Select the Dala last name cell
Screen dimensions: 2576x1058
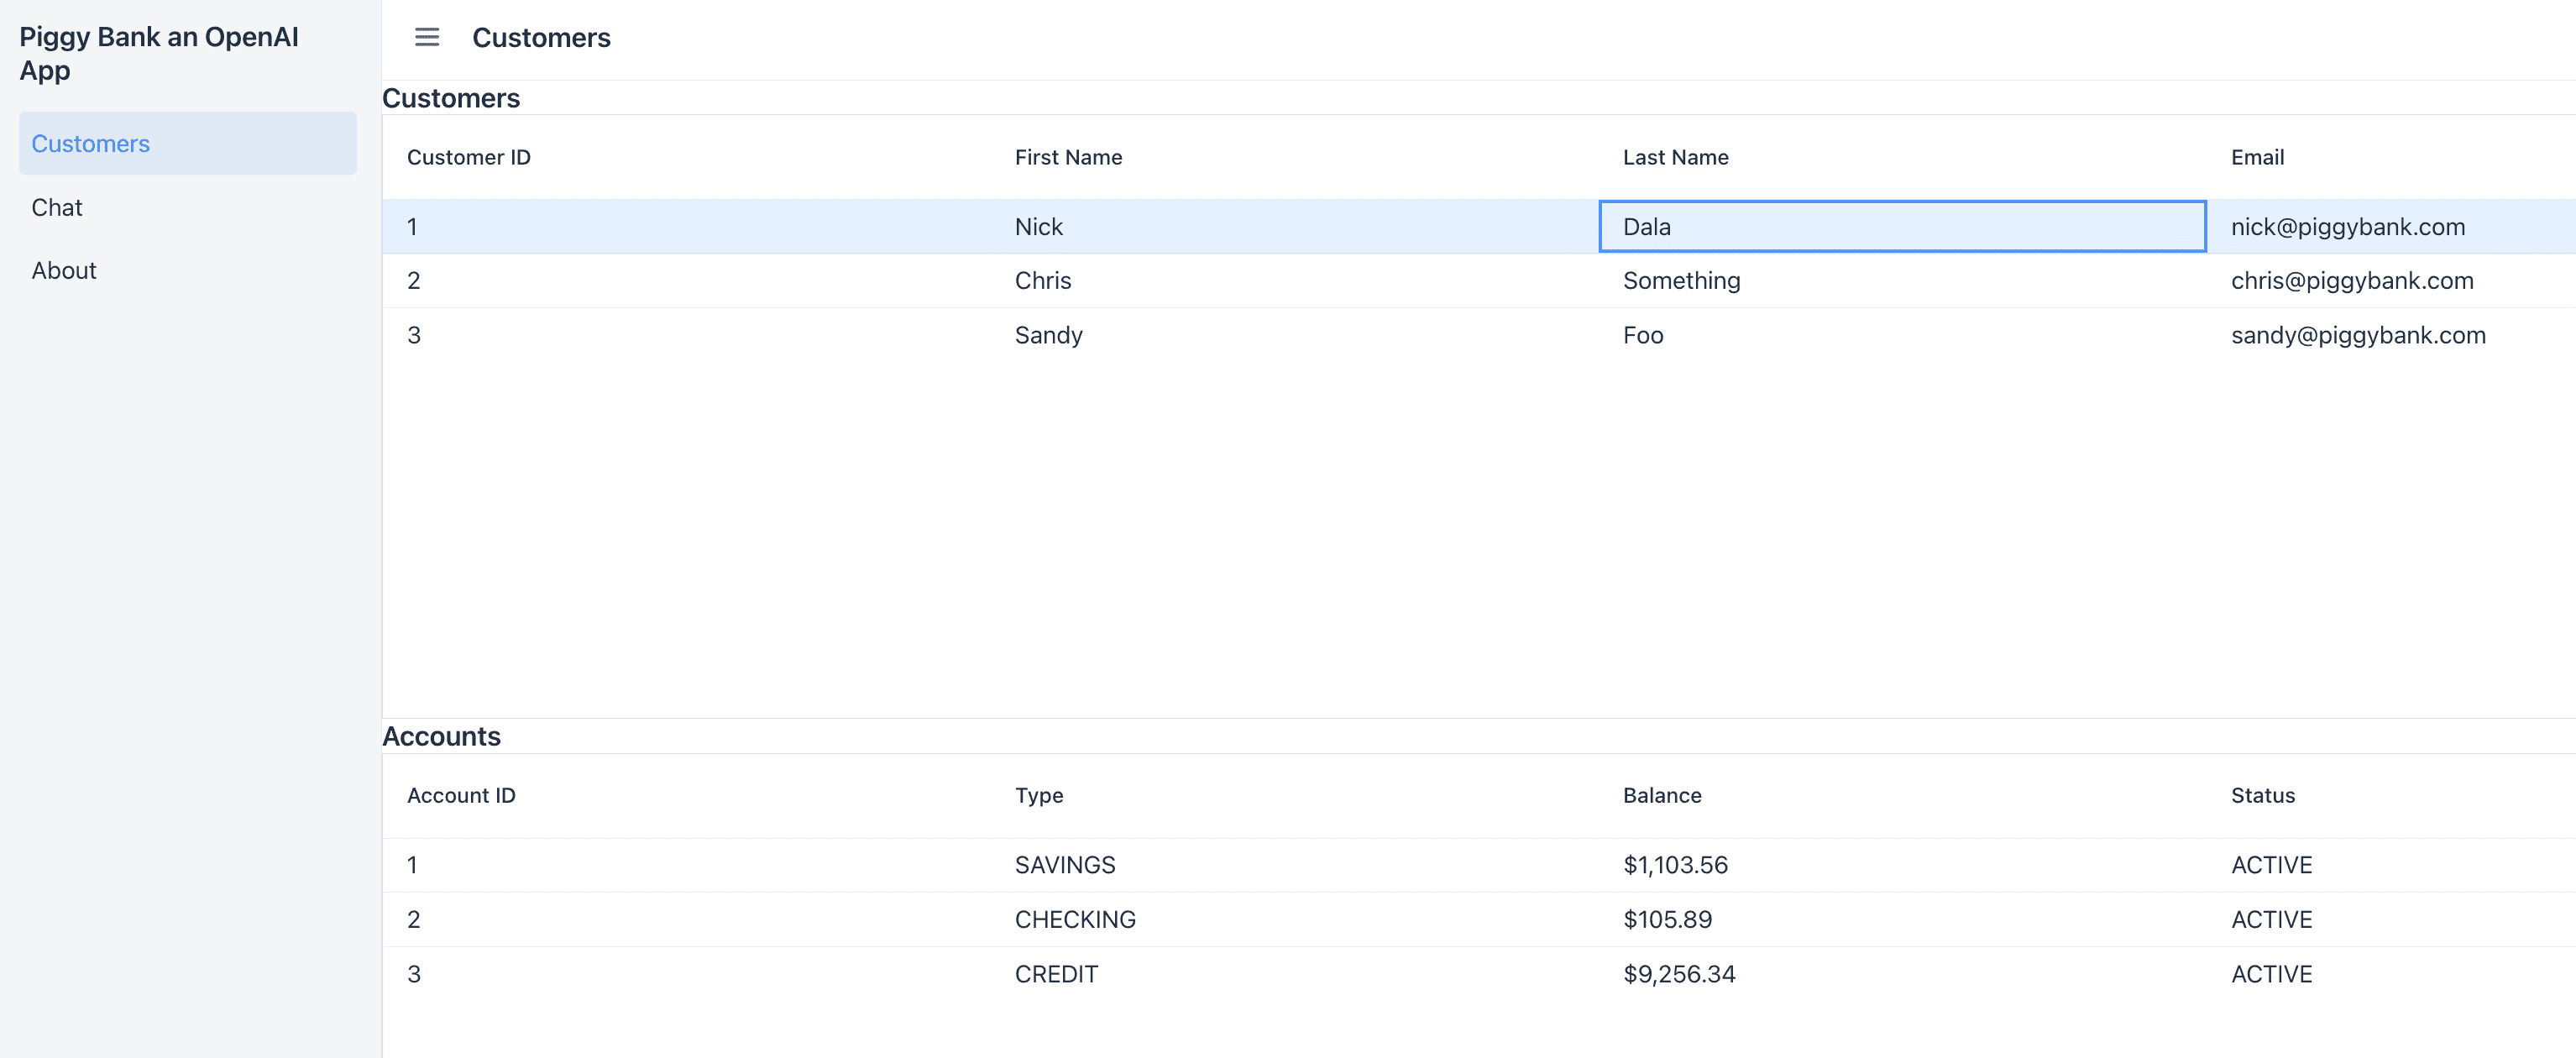(x=1903, y=226)
